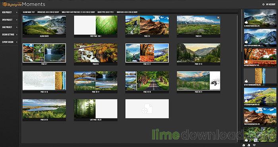Image resolution: width=278 pixels, height=147 pixels.
Task: Open My Account
Action: point(271,4)
